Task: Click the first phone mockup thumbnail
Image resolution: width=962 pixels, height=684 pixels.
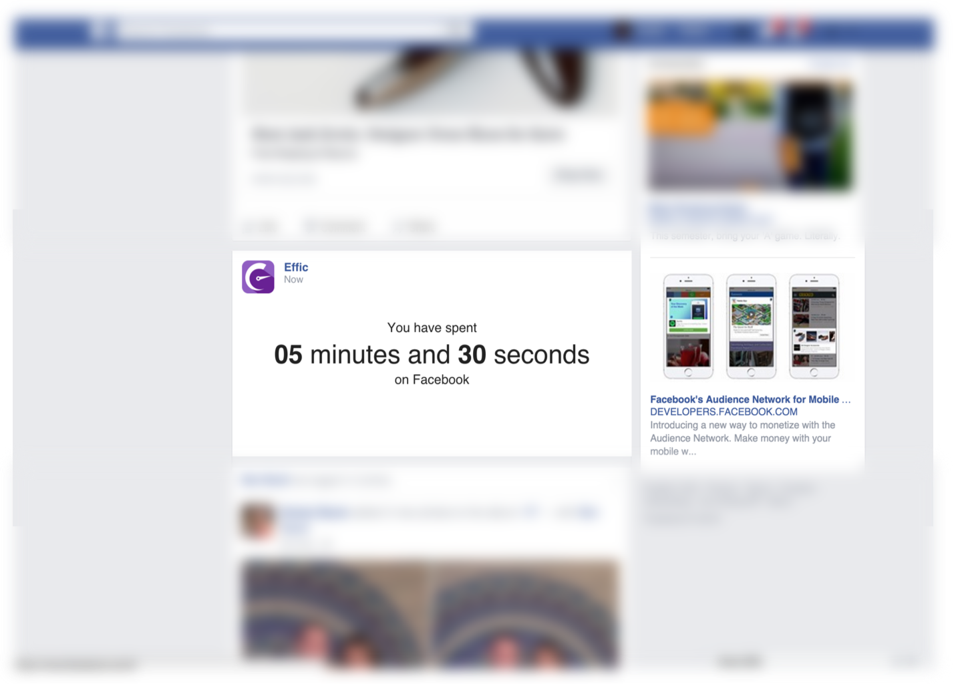Action: pos(688,327)
